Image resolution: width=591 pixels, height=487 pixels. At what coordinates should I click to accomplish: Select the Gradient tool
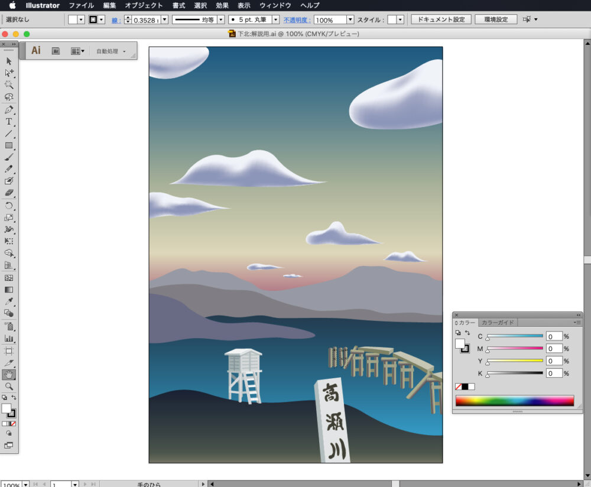[x=9, y=290]
